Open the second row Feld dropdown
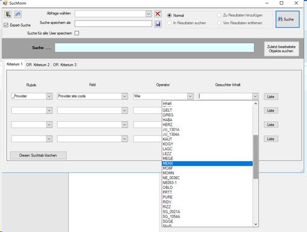Image resolution: width=307 pixels, height=232 pixels. [125, 110]
